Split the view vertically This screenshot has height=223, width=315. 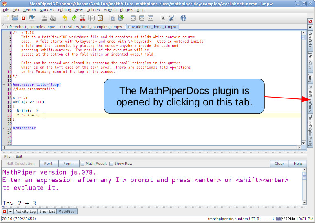pyautogui.click(x=150, y=18)
